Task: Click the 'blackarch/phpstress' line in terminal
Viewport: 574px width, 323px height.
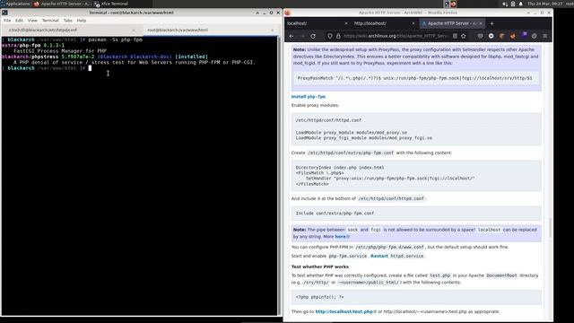Action: [x=105, y=57]
